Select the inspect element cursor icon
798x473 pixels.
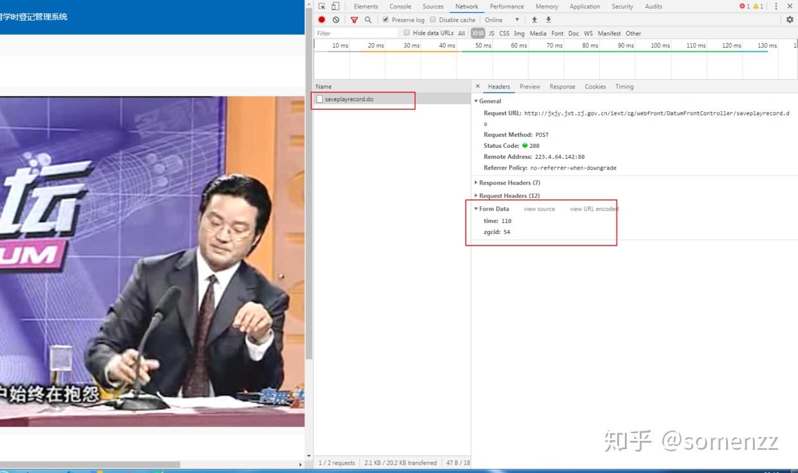pyautogui.click(x=320, y=6)
